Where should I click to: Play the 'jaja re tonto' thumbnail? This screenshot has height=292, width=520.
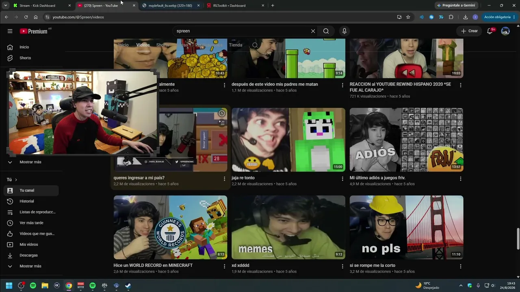(x=288, y=140)
